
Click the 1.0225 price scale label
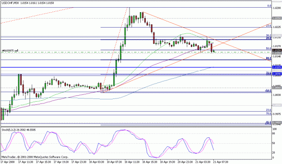point(277,27)
